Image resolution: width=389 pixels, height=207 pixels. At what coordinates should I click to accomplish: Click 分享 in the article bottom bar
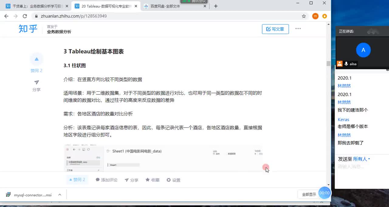[131, 180]
